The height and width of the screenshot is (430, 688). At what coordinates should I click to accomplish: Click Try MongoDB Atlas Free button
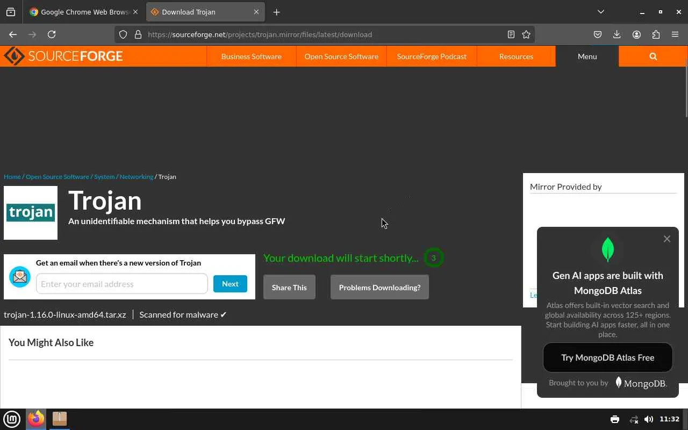tap(608, 357)
